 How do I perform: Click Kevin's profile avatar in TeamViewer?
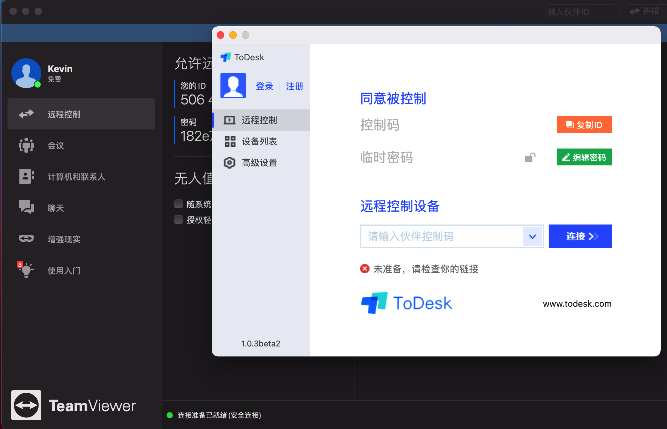(x=26, y=73)
